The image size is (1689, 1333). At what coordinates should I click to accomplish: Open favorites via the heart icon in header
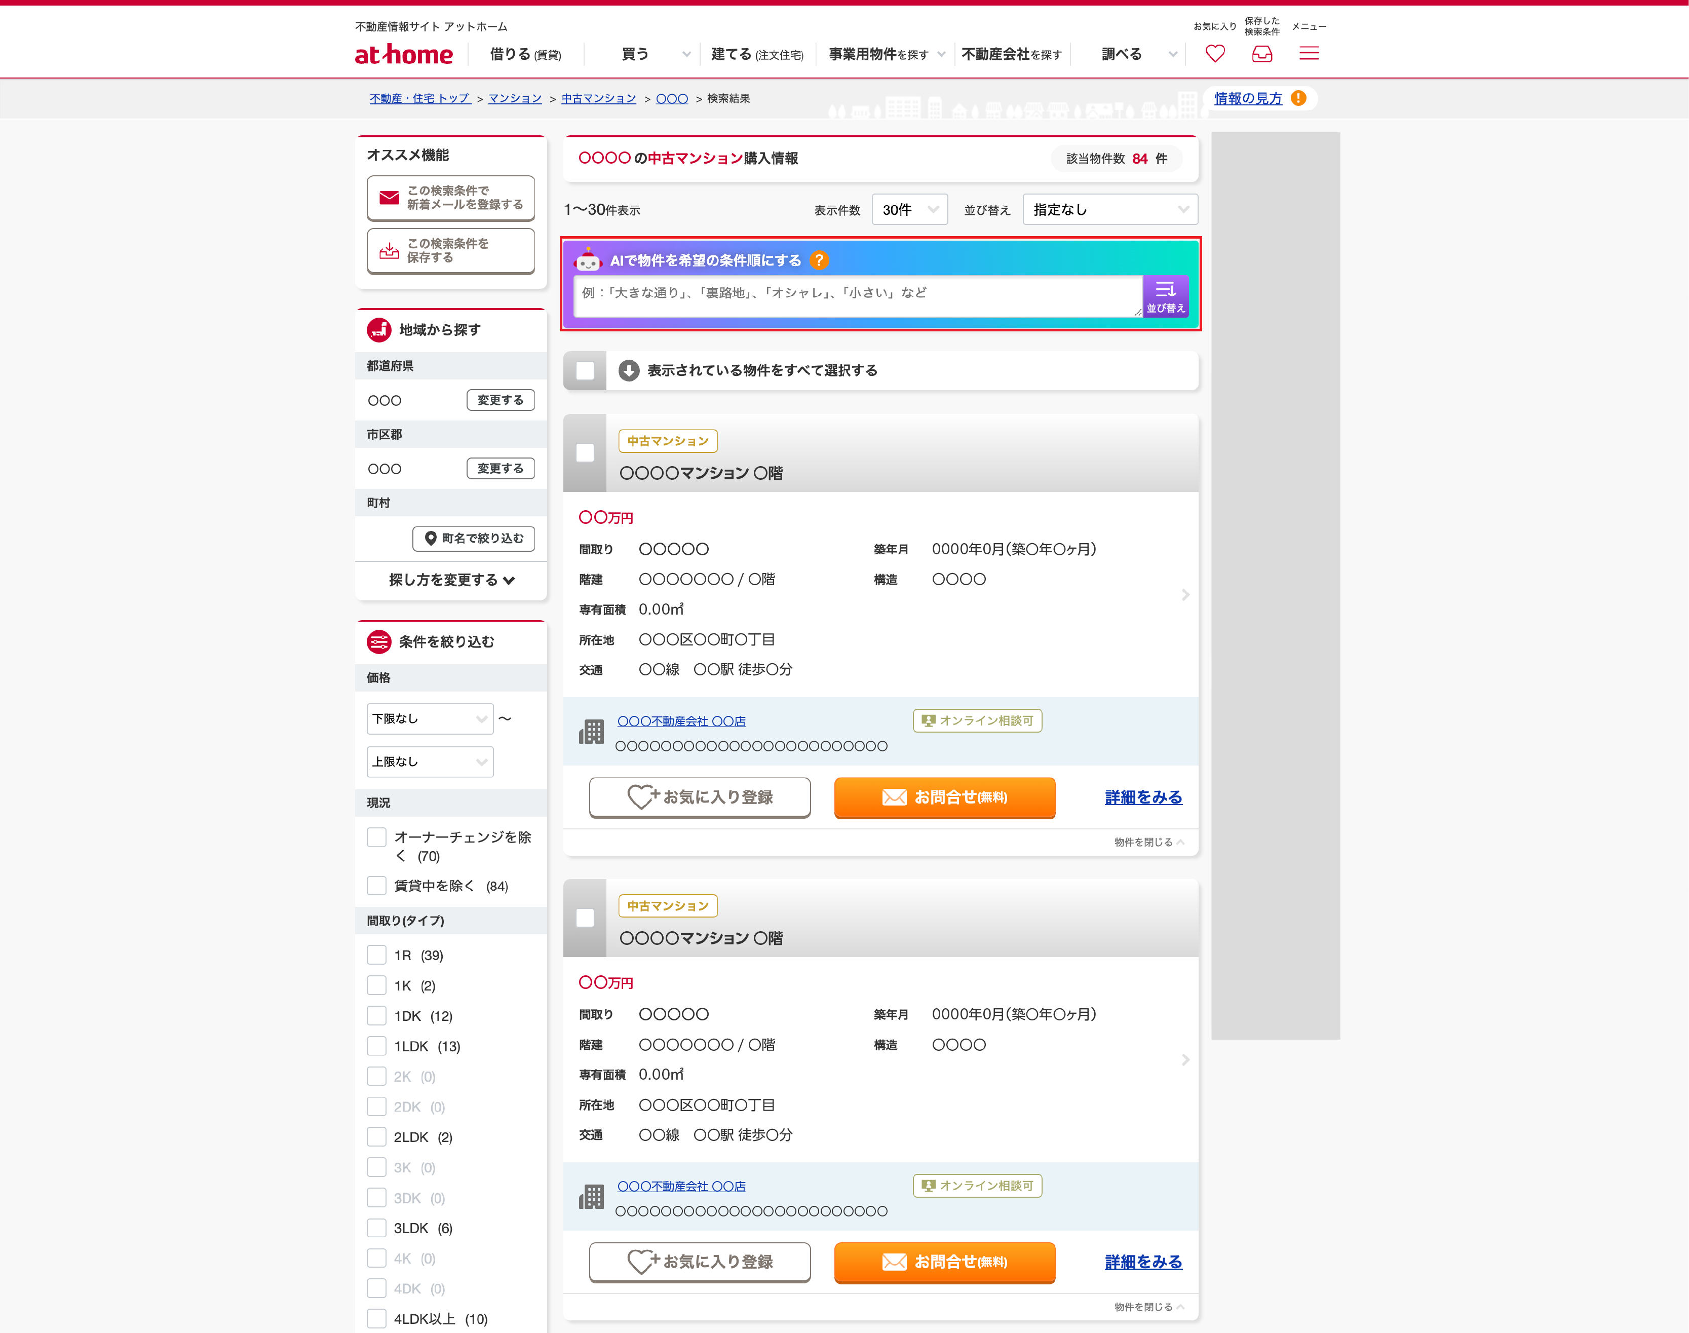click(x=1215, y=54)
